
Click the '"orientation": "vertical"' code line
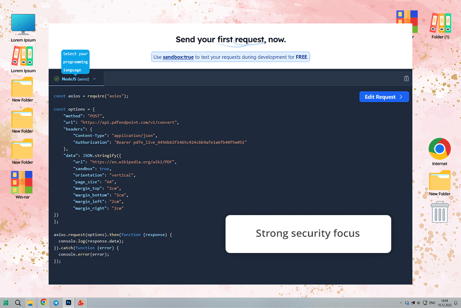104,175
